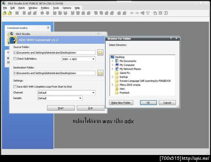Select the Menu 2010 folder
Image resolution: width=211 pixels, height=162 pixels.
130,85
